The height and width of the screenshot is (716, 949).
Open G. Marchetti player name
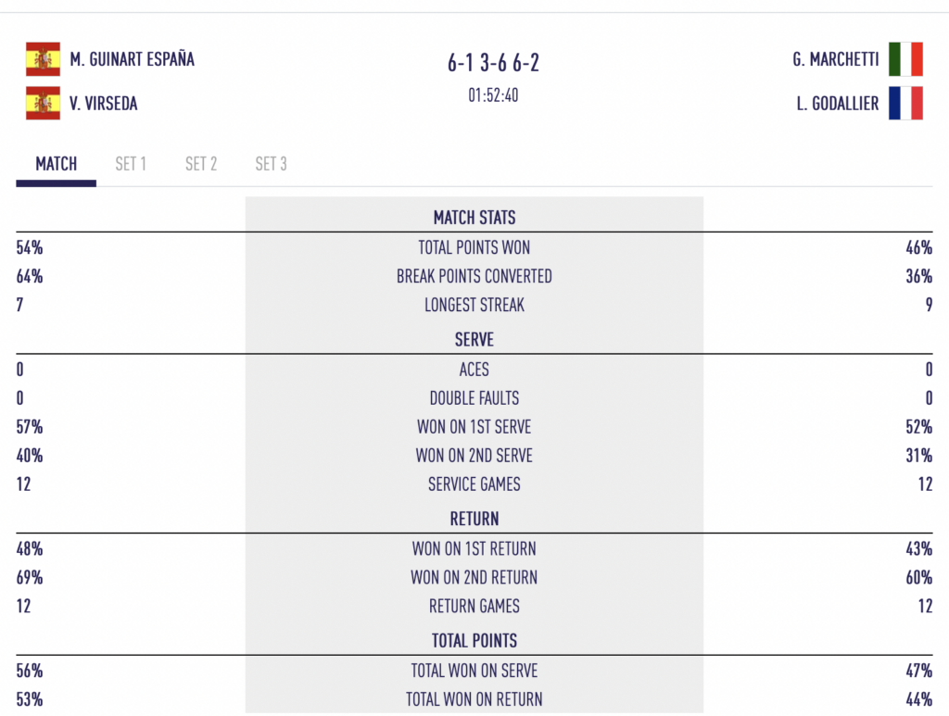(x=835, y=59)
